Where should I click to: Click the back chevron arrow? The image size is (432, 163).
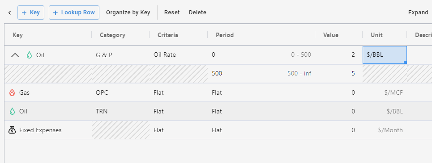click(x=10, y=13)
